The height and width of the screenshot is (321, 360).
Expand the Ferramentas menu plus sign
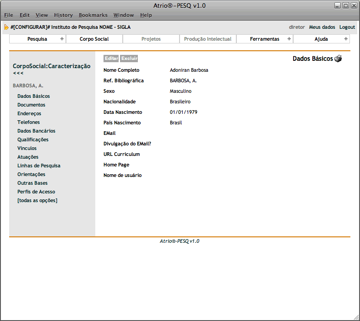coord(289,39)
